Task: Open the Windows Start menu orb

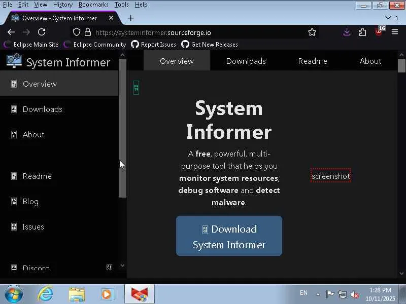Action: point(14,294)
